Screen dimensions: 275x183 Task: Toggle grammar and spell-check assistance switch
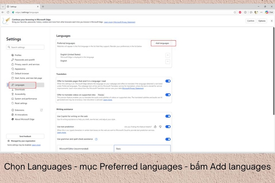pos(168,139)
